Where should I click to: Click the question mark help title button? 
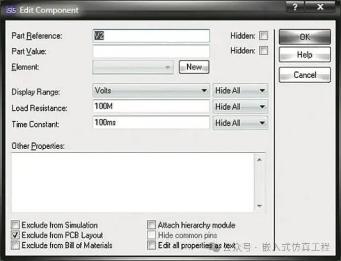295,7
